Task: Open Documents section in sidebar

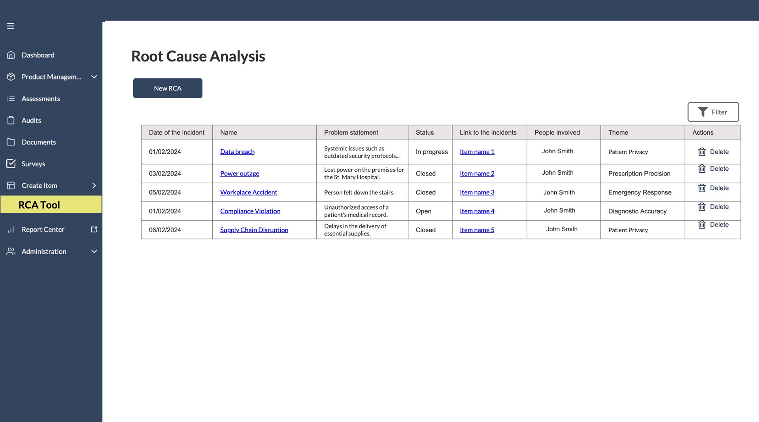Action: (39, 142)
